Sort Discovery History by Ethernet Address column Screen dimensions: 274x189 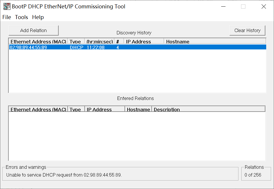tap(38, 42)
